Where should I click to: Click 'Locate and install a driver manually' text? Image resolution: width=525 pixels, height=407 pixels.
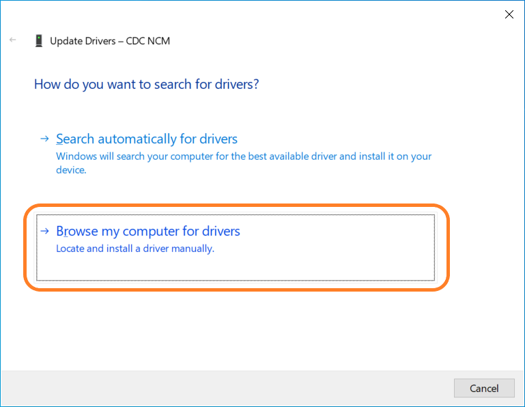tap(135, 249)
